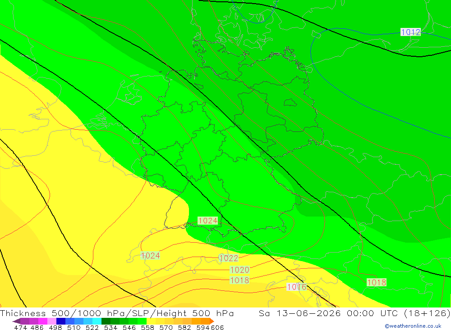Click the 1020 pressure label
The image size is (451, 330).
[x=239, y=270]
